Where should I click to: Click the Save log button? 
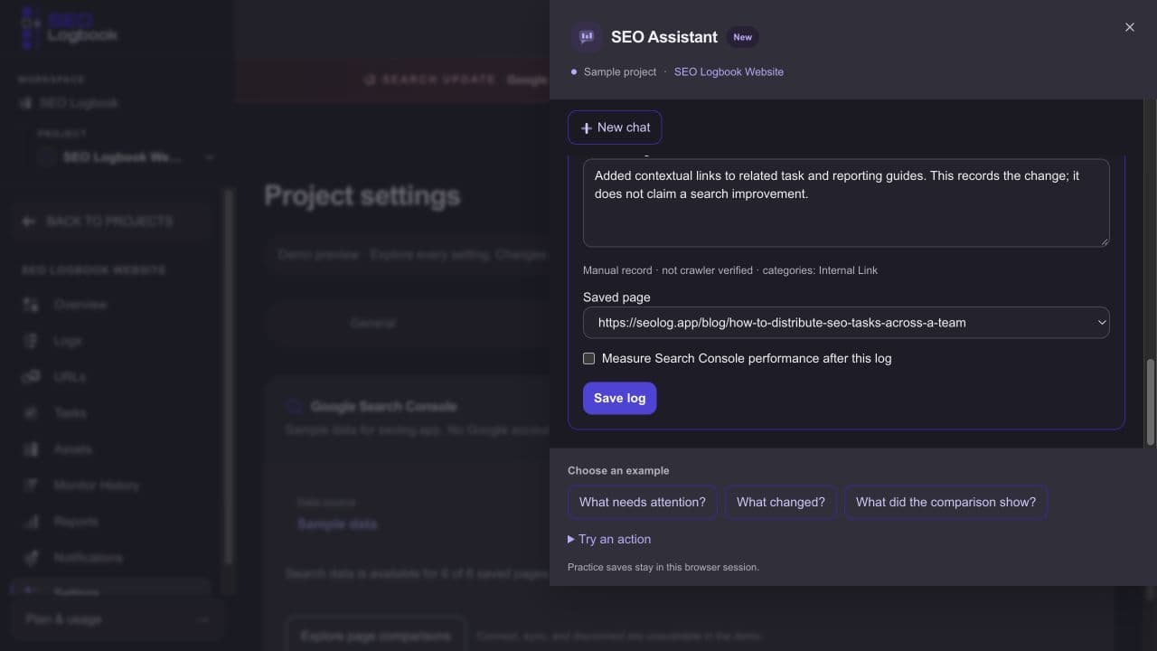tap(620, 398)
